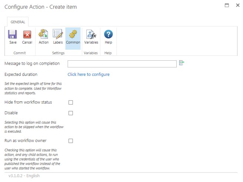Click the blue Help question mark icon
The image size is (243, 182).
pyautogui.click(x=108, y=35)
